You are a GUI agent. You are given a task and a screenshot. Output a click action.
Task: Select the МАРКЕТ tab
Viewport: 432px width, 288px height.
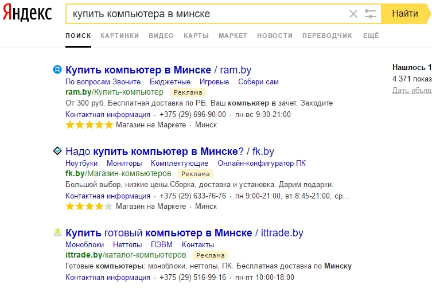[x=233, y=36]
